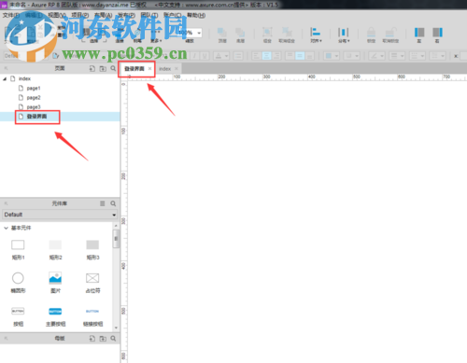This screenshot has height=363, width=467.
Task: Close the 登录界面 canvas tab
Action: tap(149, 68)
